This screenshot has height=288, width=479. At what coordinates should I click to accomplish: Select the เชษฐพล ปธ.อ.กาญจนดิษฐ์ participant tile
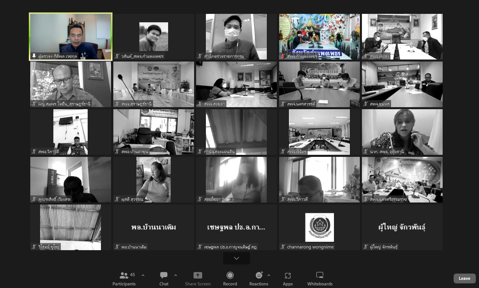tap(236, 227)
